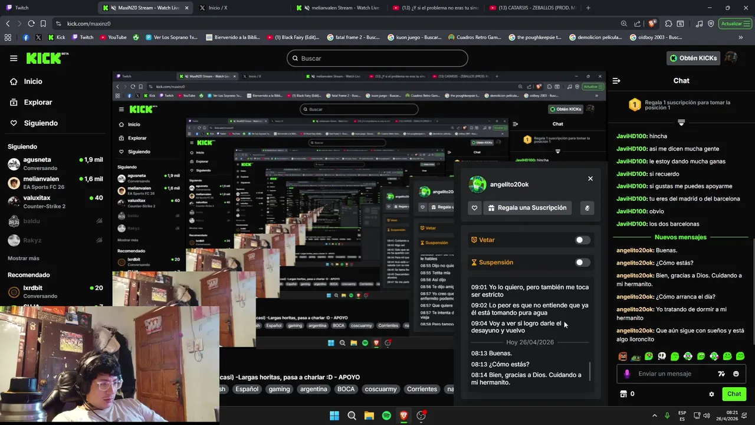Click the Obtén KICKs button
Screen dimensions: 755x425
point(694,58)
